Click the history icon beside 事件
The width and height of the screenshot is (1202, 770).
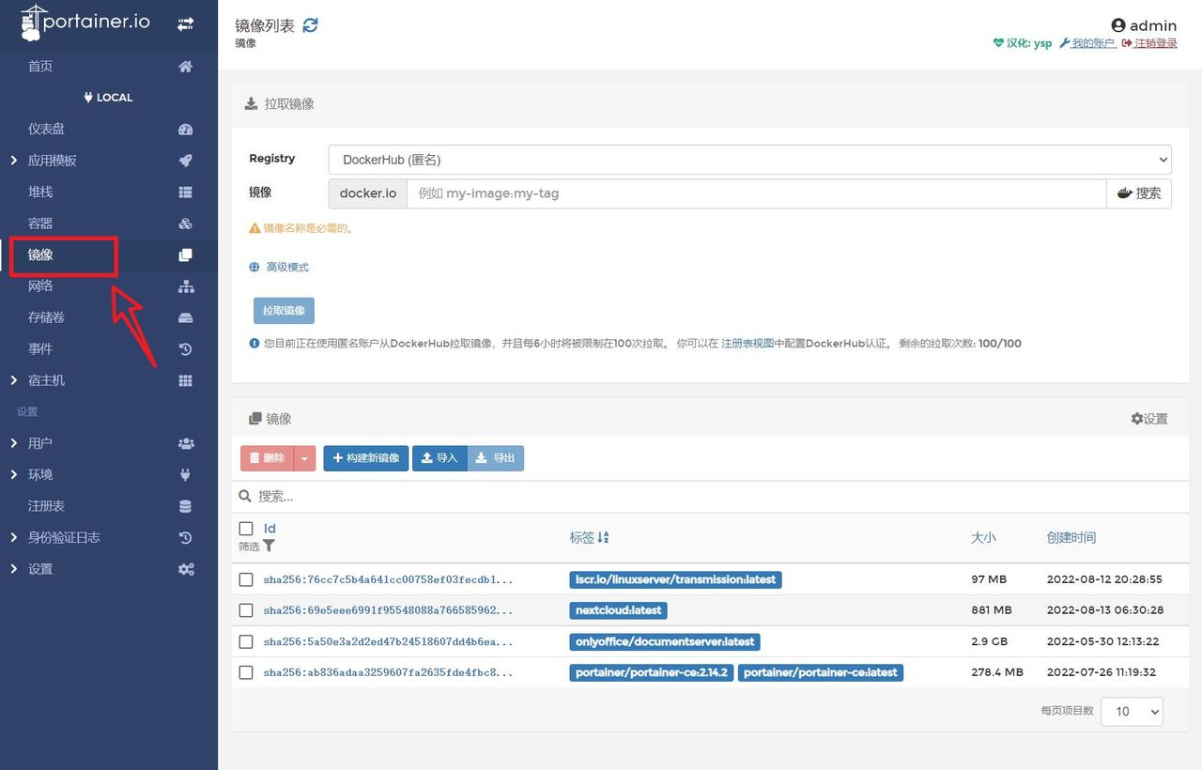pos(185,349)
